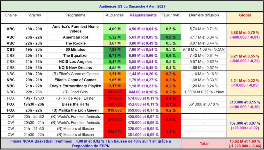
Task: Select the 'Chaine' column header
Action: (x=11, y=15)
